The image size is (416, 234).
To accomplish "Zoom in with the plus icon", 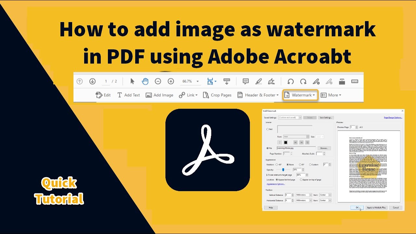I will tap(171, 81).
